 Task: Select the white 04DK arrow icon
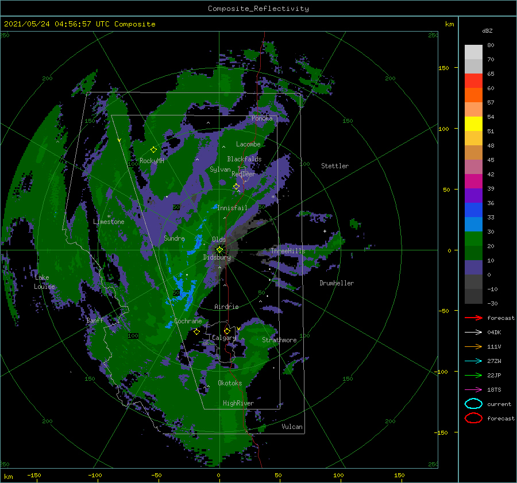pyautogui.click(x=473, y=332)
